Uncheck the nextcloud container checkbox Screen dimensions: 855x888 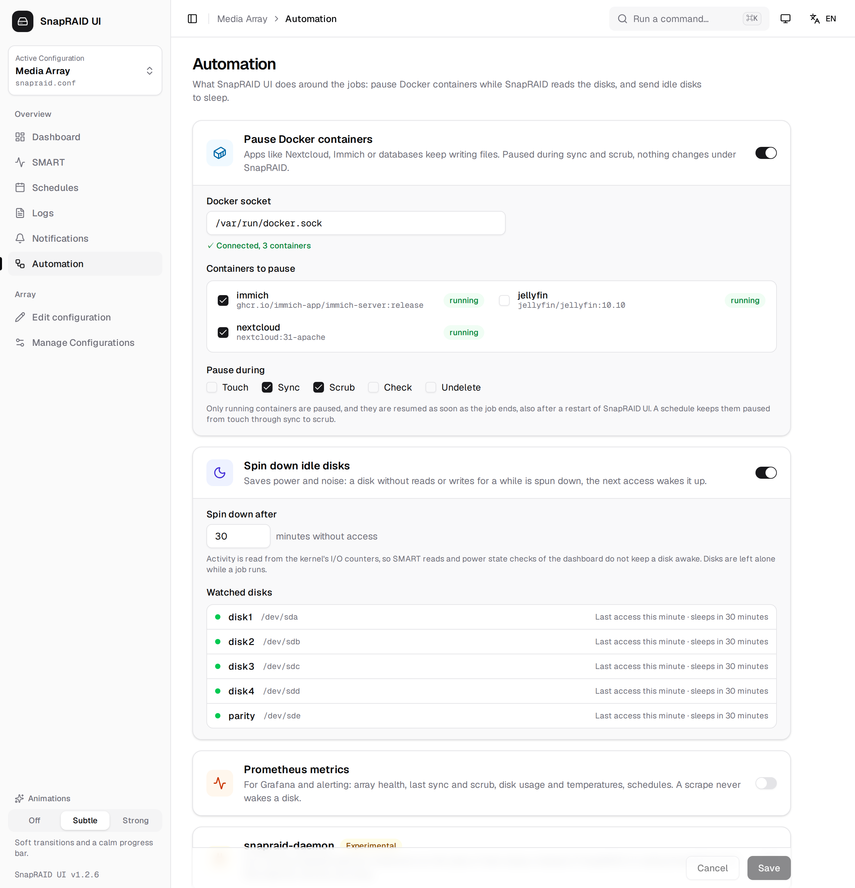(223, 332)
